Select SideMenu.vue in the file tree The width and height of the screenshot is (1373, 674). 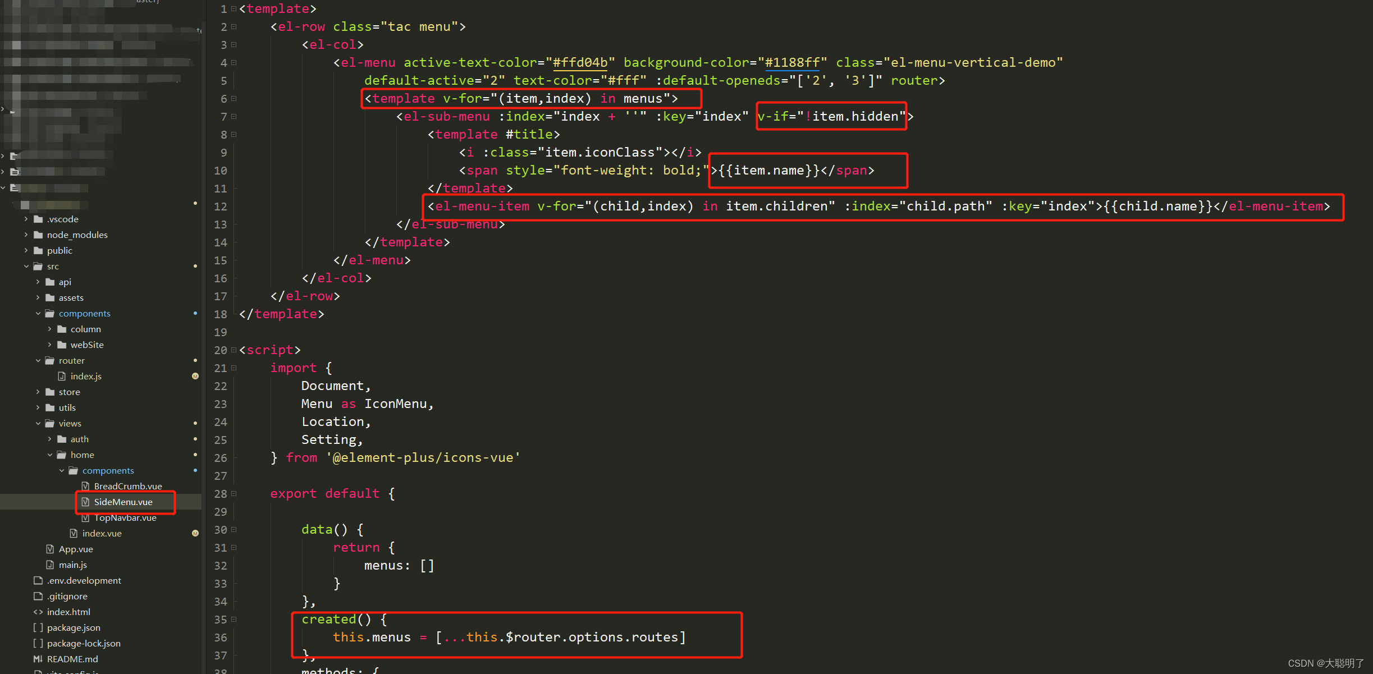pyautogui.click(x=123, y=502)
